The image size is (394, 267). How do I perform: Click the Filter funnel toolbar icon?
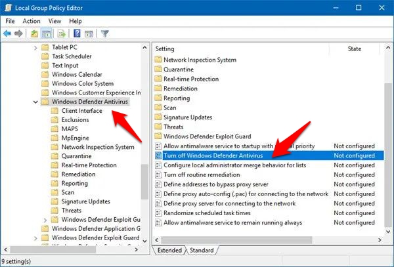point(105,33)
